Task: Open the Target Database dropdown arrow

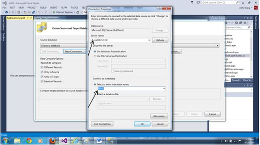Action: pyautogui.click(x=218, y=45)
